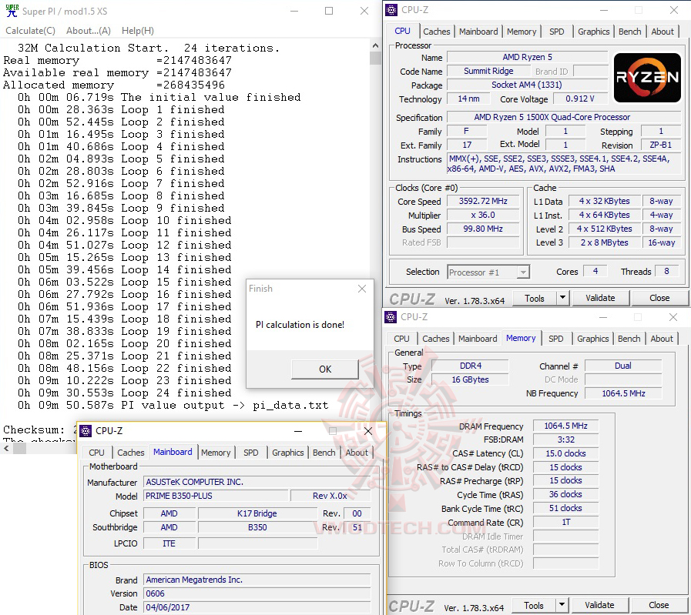Click the Core Speed value 3592.72 MHz
Viewport: 691px width, 615px height.
pyautogui.click(x=483, y=201)
